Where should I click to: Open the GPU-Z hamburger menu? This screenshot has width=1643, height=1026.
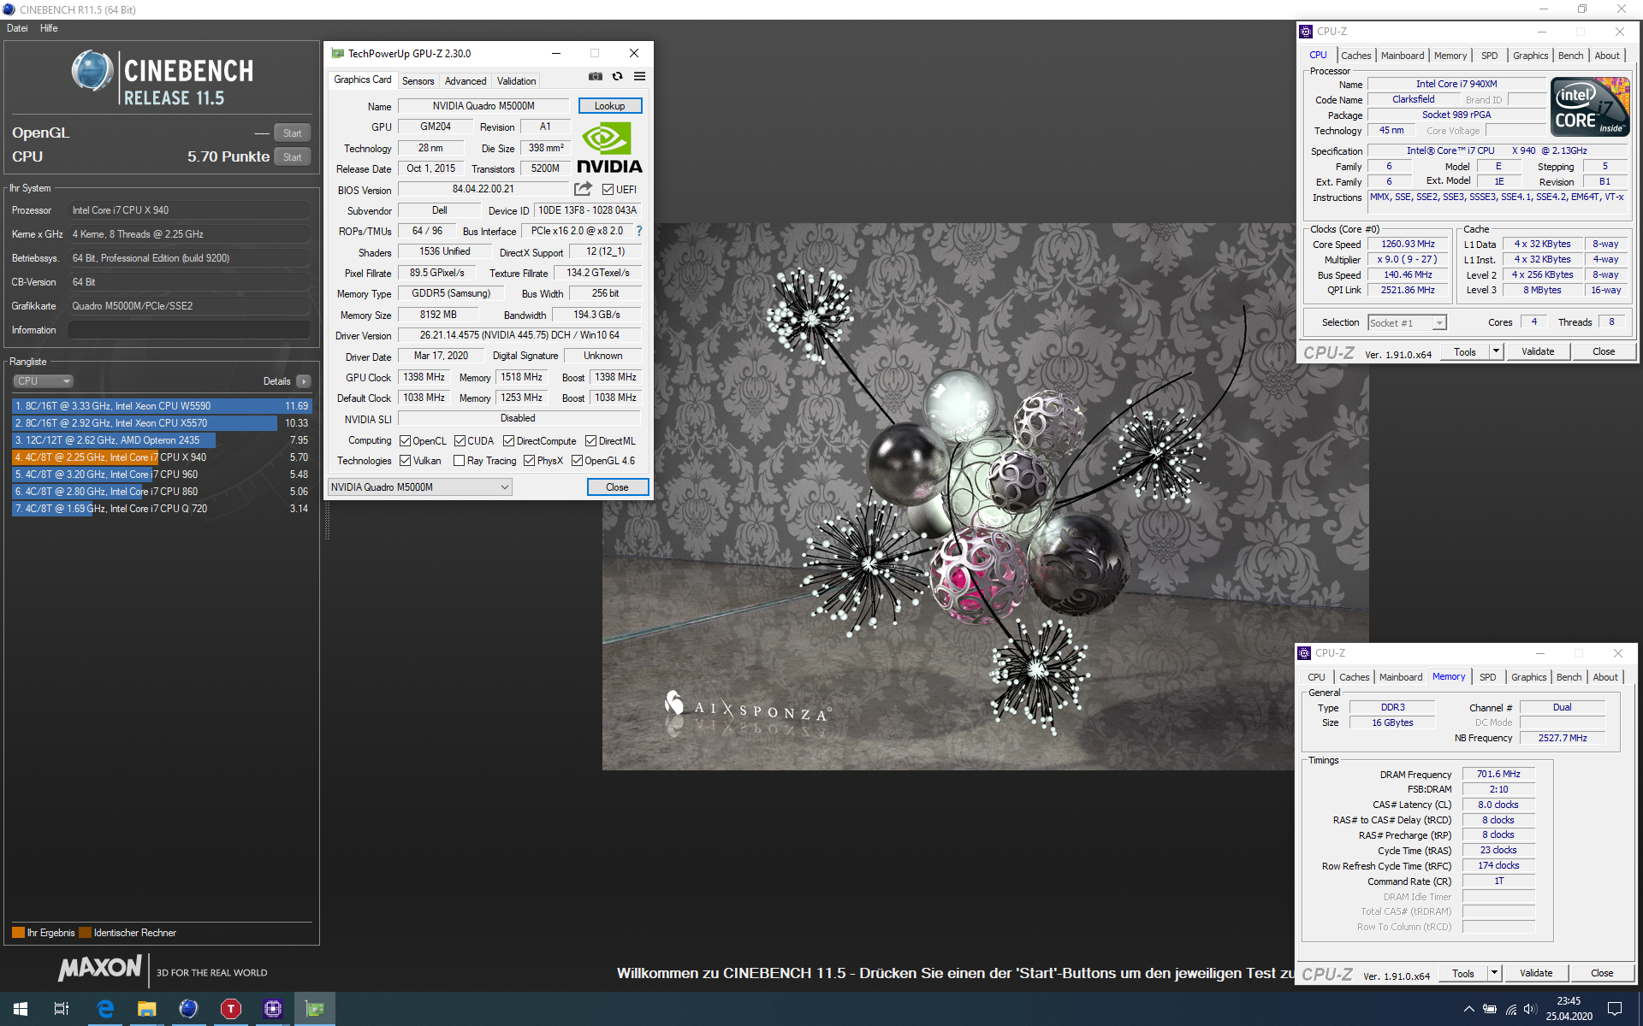pyautogui.click(x=639, y=76)
